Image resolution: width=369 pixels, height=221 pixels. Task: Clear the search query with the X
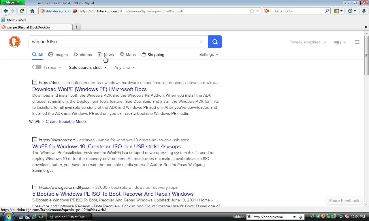click(201, 42)
